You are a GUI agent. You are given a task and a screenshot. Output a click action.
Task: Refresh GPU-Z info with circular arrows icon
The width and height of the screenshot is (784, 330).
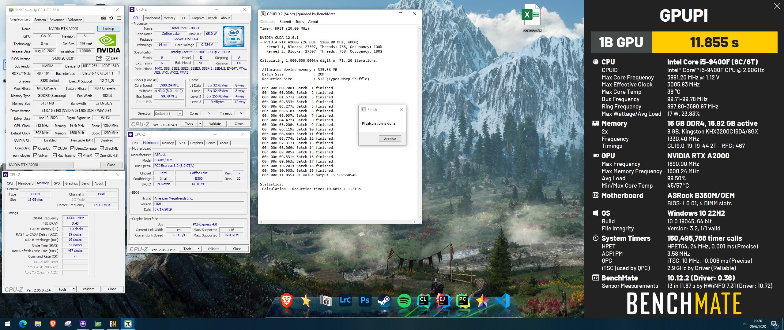click(111, 18)
